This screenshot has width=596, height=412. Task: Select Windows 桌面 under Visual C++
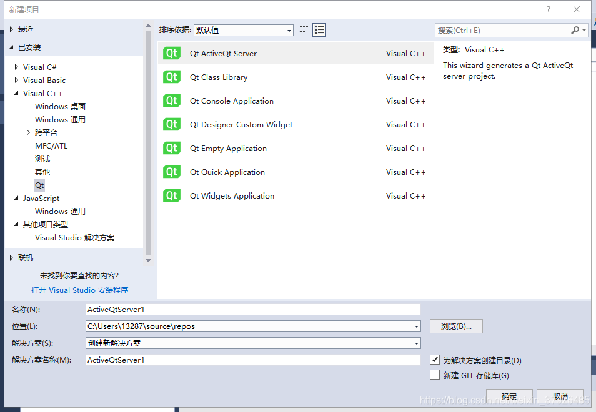click(60, 106)
